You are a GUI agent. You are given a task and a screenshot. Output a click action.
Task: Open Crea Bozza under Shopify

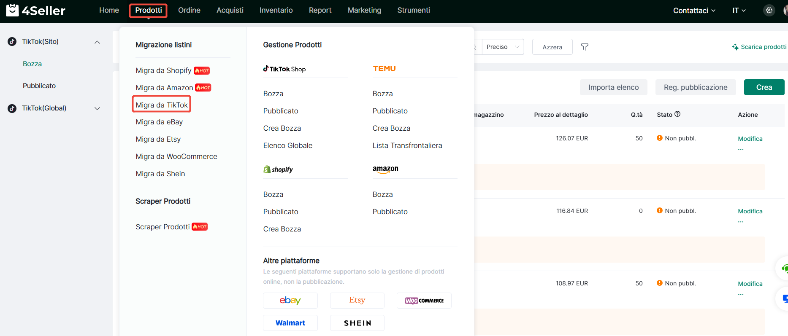(x=282, y=229)
